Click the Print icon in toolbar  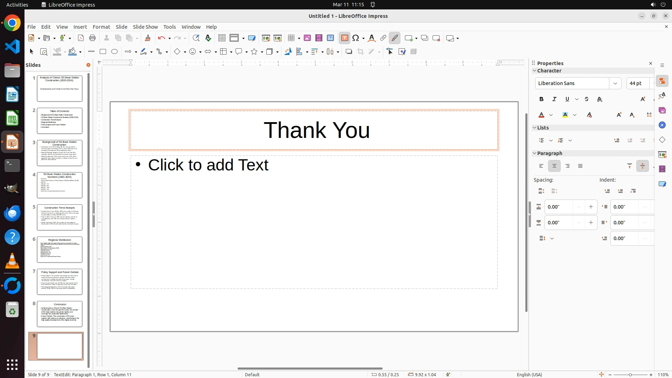point(92,38)
